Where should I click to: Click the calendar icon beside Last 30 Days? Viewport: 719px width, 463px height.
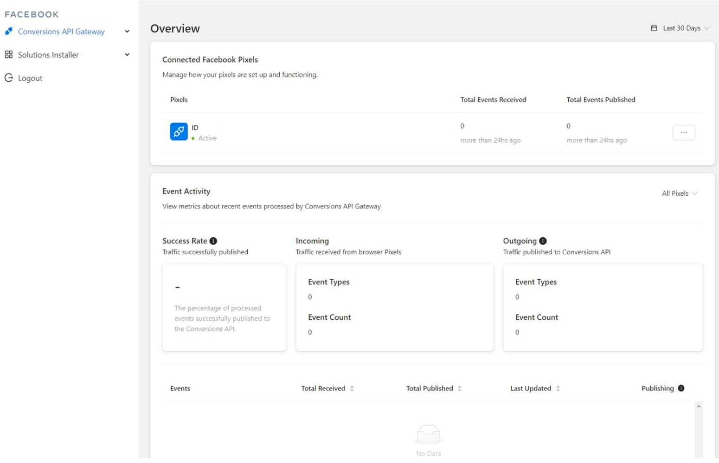(x=654, y=28)
